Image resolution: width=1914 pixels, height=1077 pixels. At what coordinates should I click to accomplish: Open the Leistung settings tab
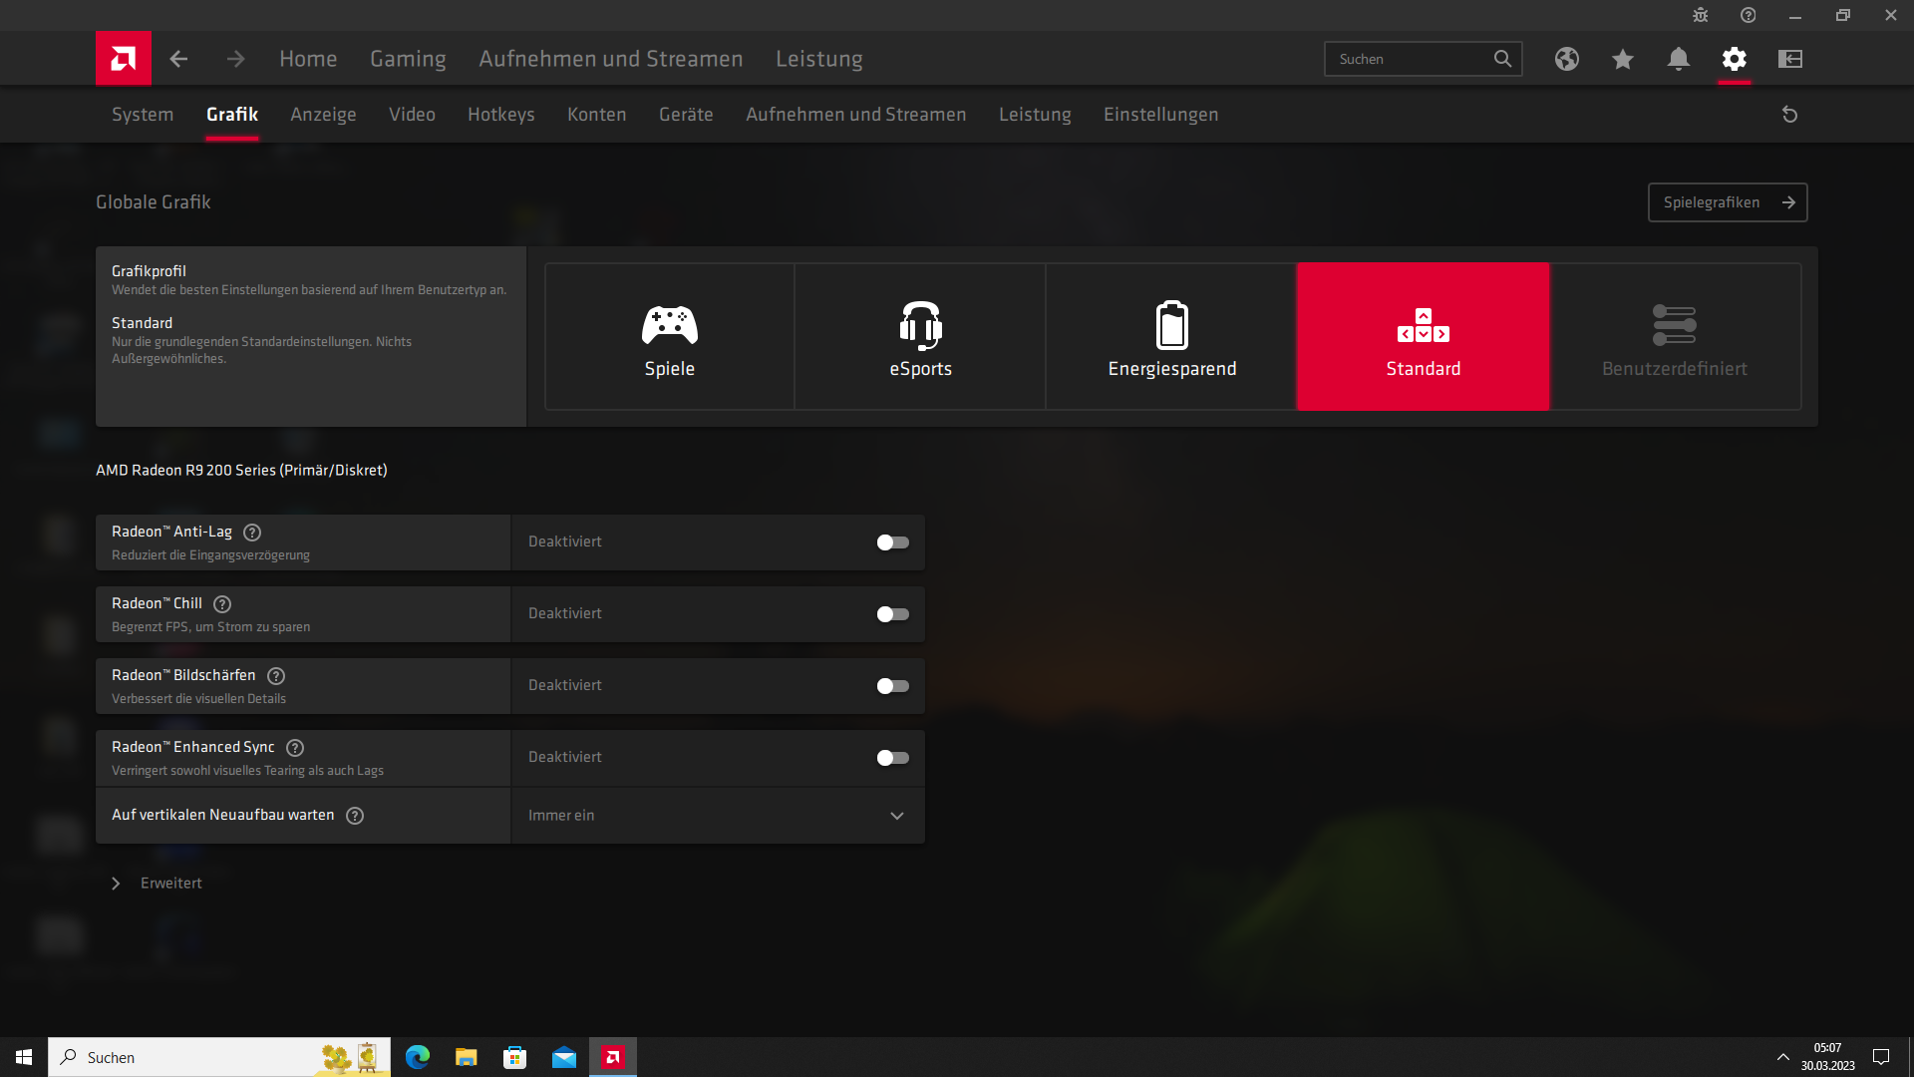(1035, 115)
